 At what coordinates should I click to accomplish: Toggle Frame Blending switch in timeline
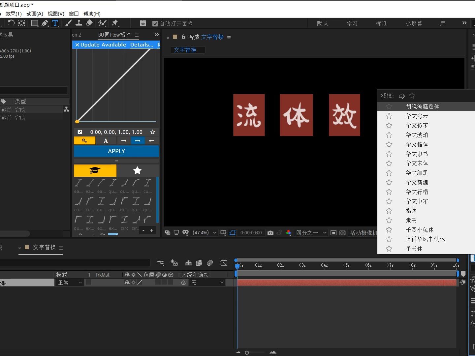tap(199, 263)
